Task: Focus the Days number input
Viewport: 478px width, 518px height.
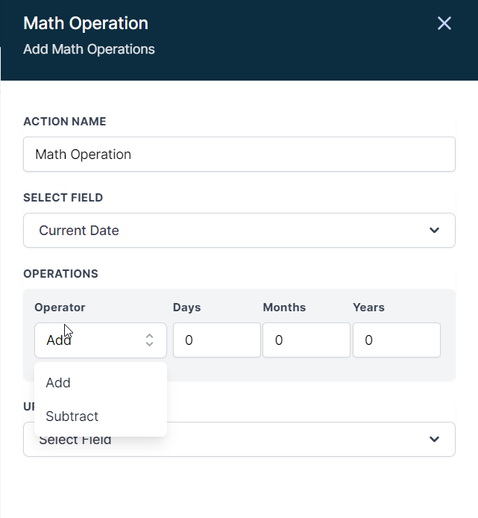Action: pyautogui.click(x=216, y=340)
